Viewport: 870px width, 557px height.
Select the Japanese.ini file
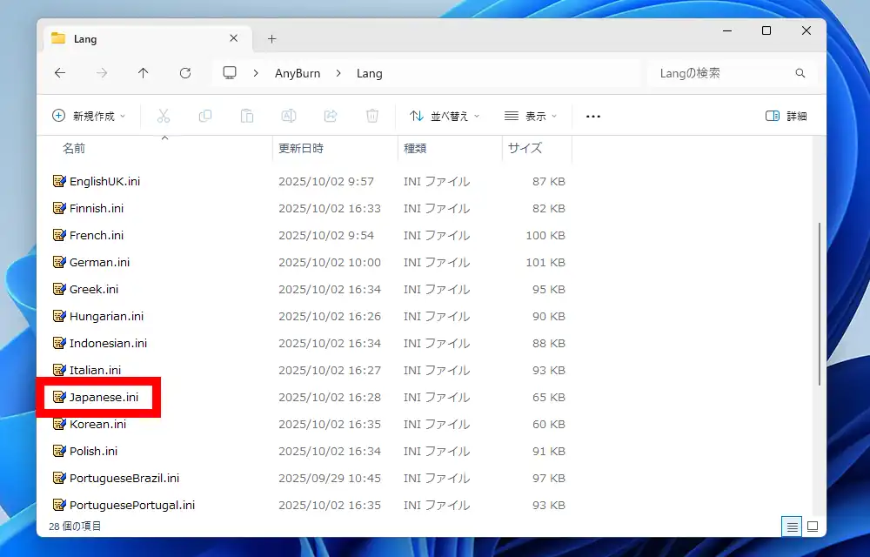104,397
